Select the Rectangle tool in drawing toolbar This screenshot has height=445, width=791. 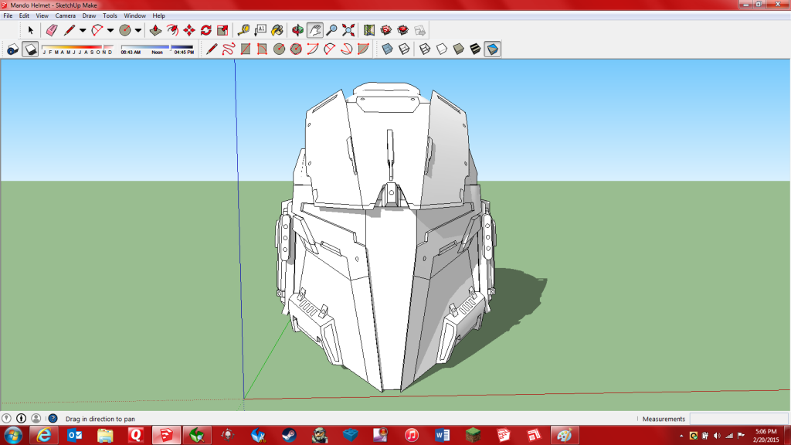coord(245,49)
